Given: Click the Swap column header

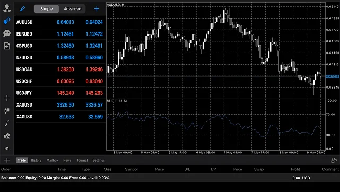Looking at the screenshot, I should [x=259, y=169].
